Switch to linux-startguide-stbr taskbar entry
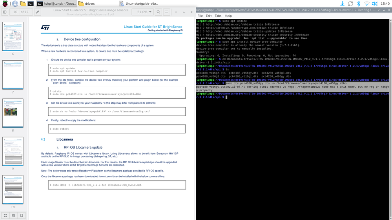This screenshot has width=392, height=220. click(x=139, y=4)
